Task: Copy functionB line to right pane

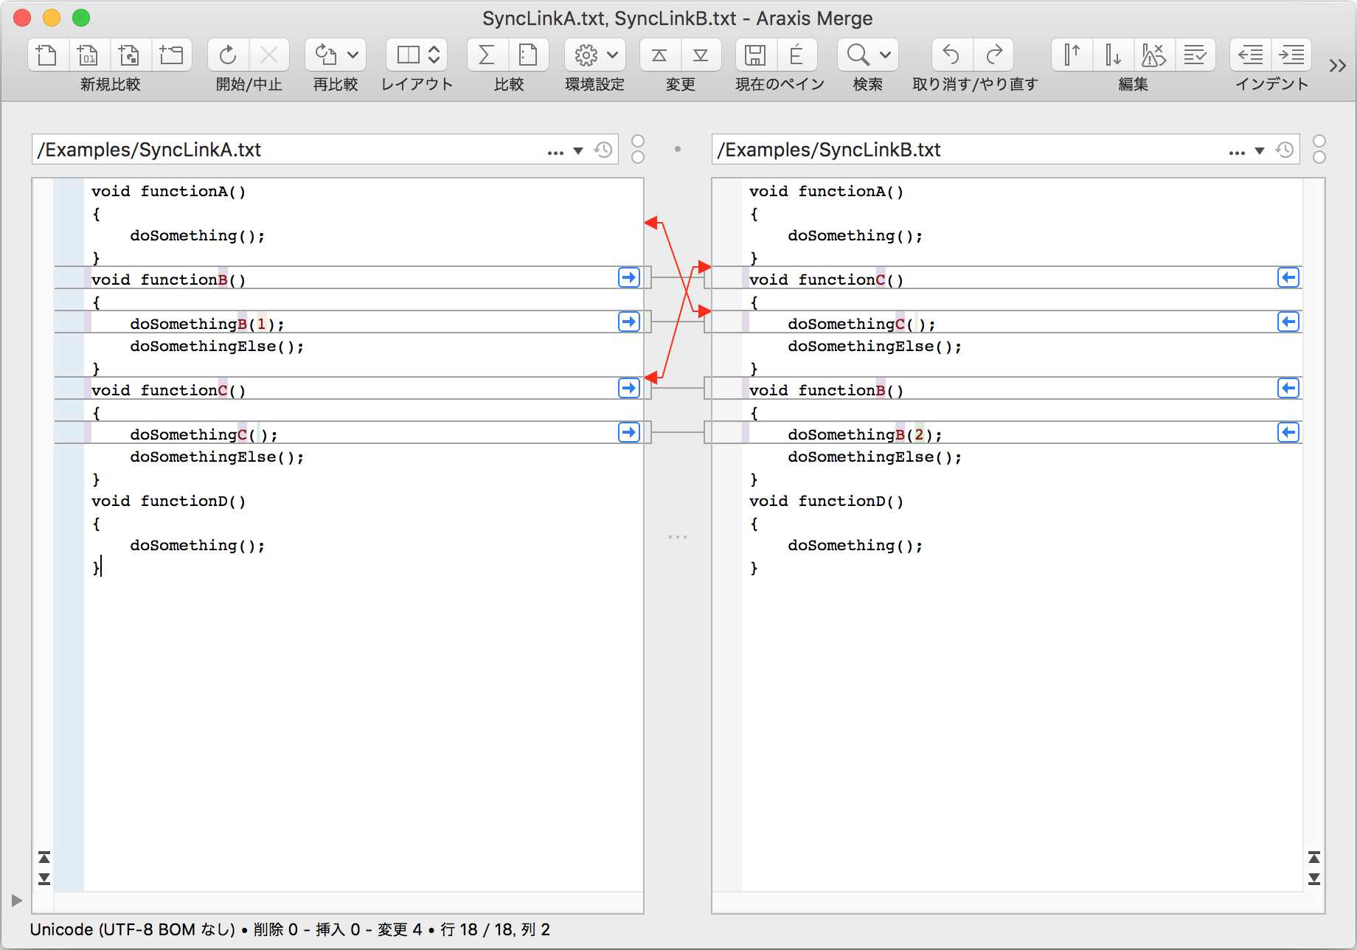Action: [628, 278]
